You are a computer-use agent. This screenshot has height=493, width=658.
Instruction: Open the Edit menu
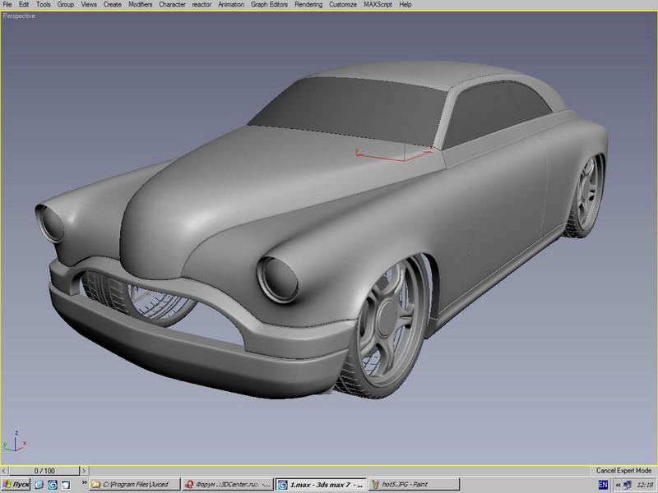click(x=24, y=5)
